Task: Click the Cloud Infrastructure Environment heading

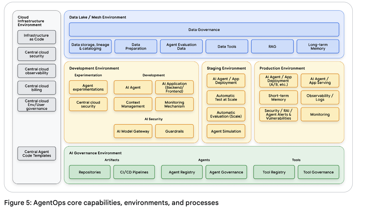Action: pyautogui.click(x=31, y=21)
